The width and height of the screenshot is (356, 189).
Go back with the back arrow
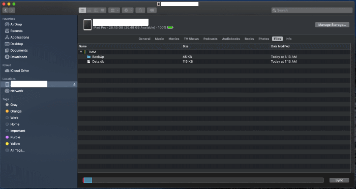[x=6, y=10]
